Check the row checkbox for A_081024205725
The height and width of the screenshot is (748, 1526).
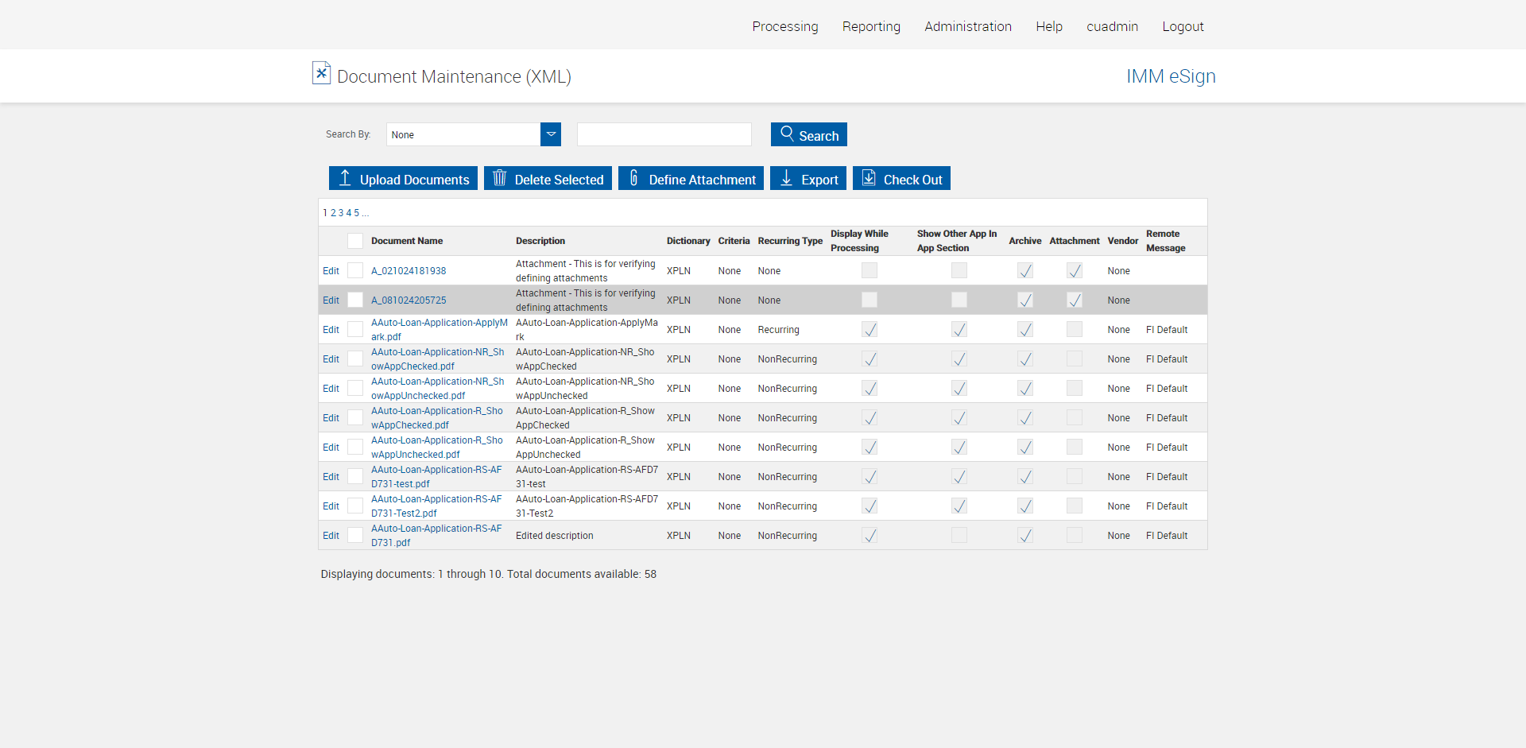tap(355, 300)
